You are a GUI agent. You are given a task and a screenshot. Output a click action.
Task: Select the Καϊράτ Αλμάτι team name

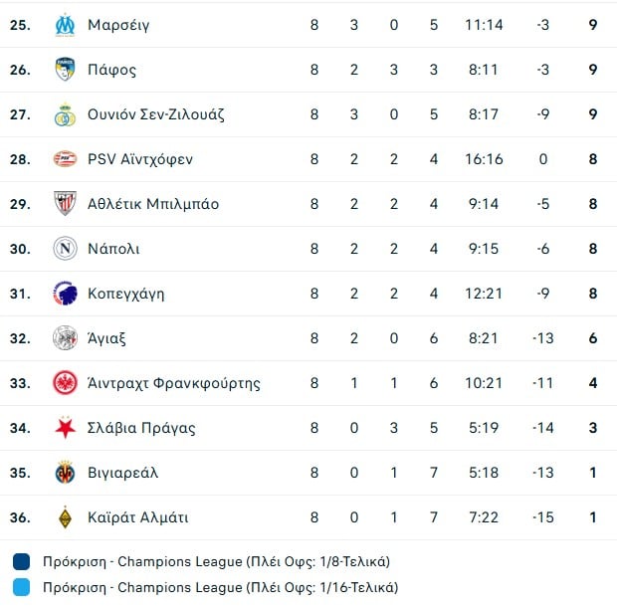tap(137, 517)
